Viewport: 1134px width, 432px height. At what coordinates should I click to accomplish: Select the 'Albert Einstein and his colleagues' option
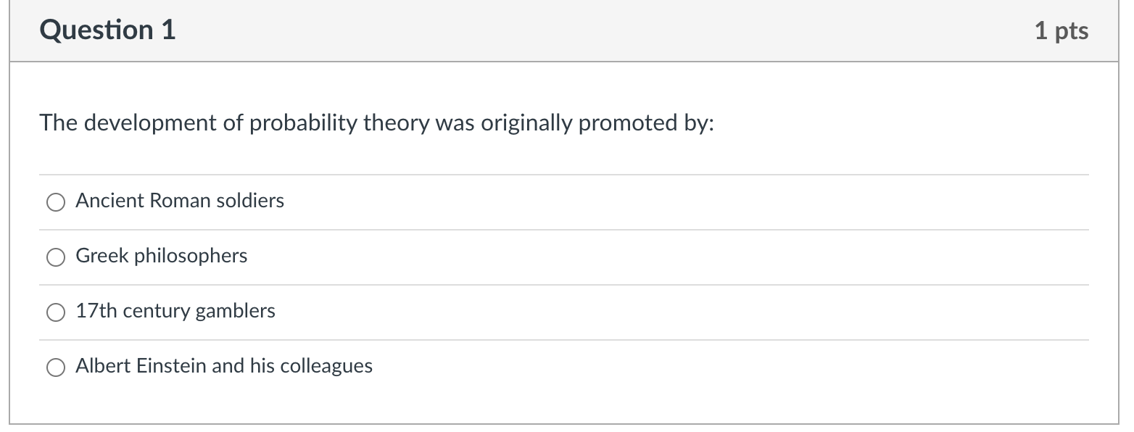55,367
